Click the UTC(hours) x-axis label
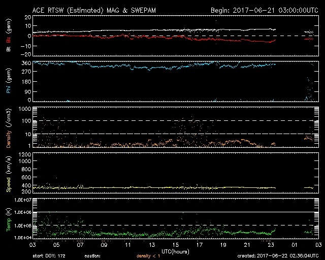 [175, 251]
